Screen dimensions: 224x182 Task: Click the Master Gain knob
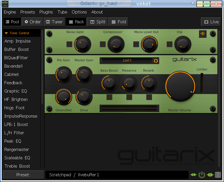pos(84,74)
